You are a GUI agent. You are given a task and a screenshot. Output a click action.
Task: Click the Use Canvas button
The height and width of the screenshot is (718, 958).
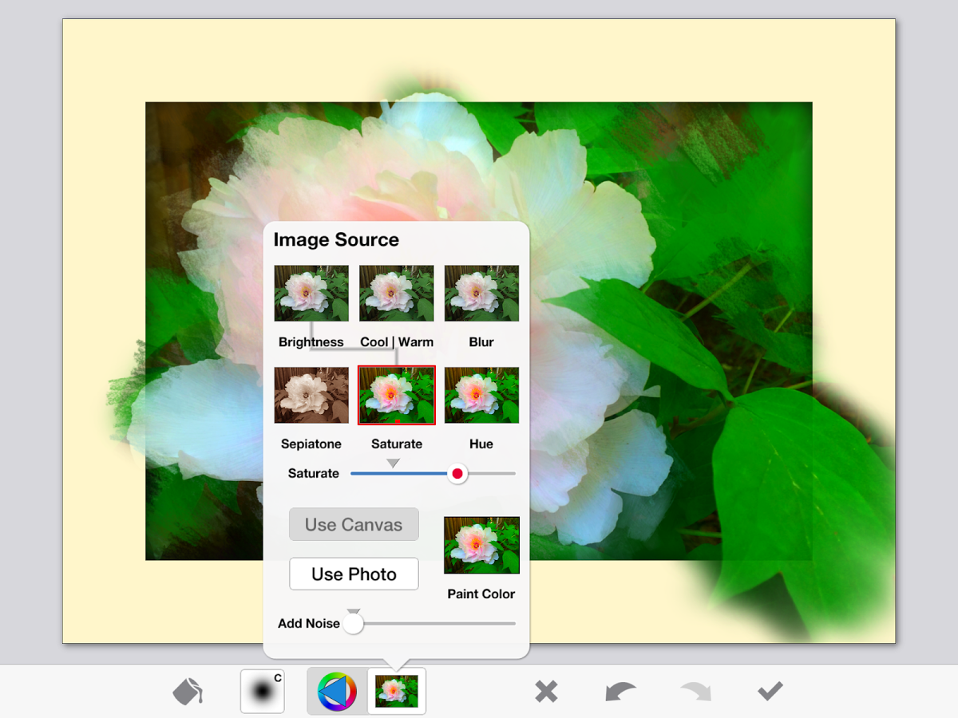[354, 524]
